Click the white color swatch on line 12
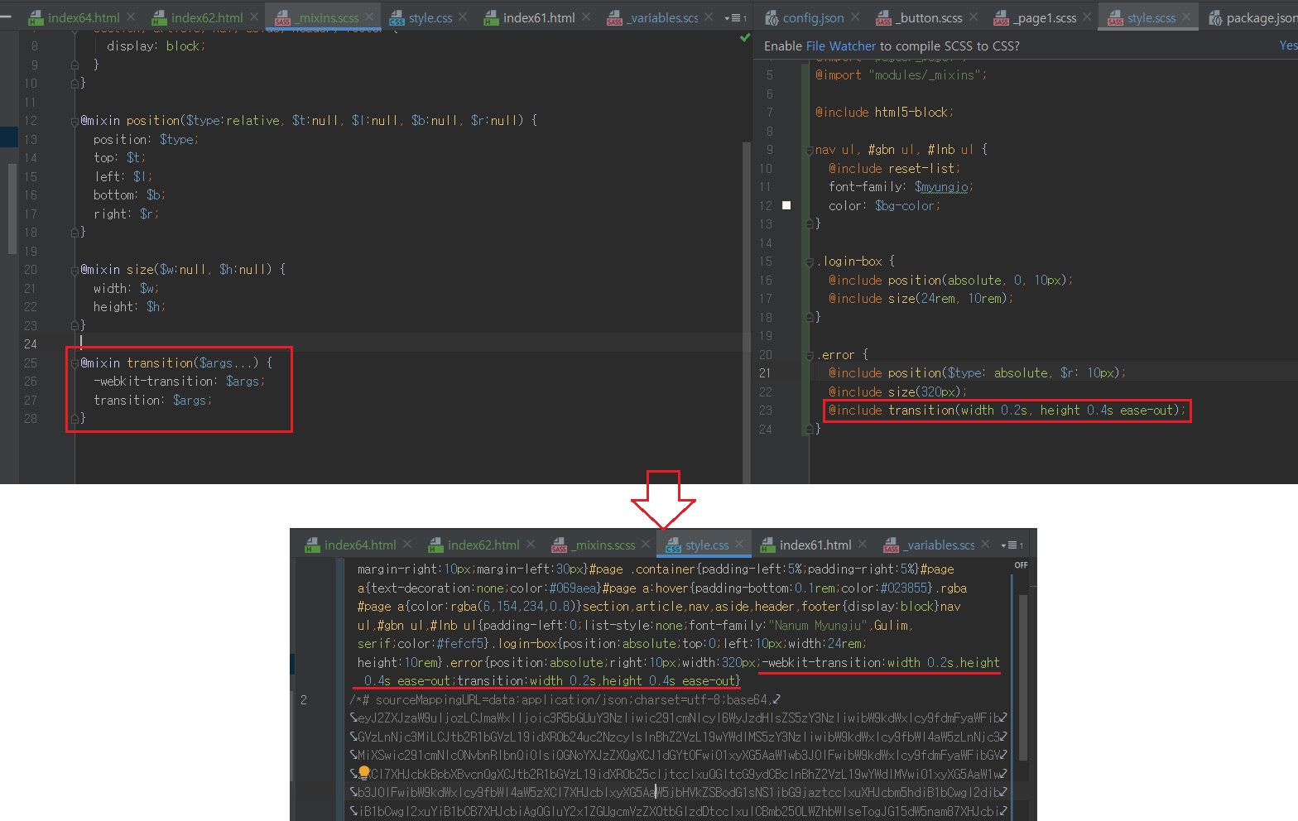1298x821 pixels. tap(786, 205)
